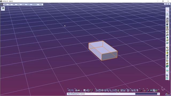Restore the inner Part1 document window
The image size is (171, 96).
point(167,4)
